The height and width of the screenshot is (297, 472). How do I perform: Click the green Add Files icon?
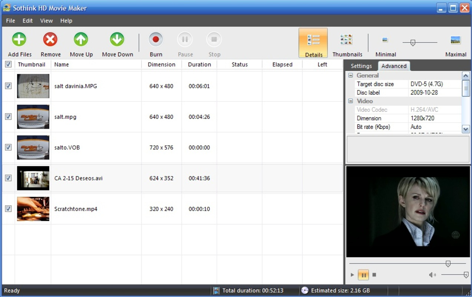click(19, 39)
